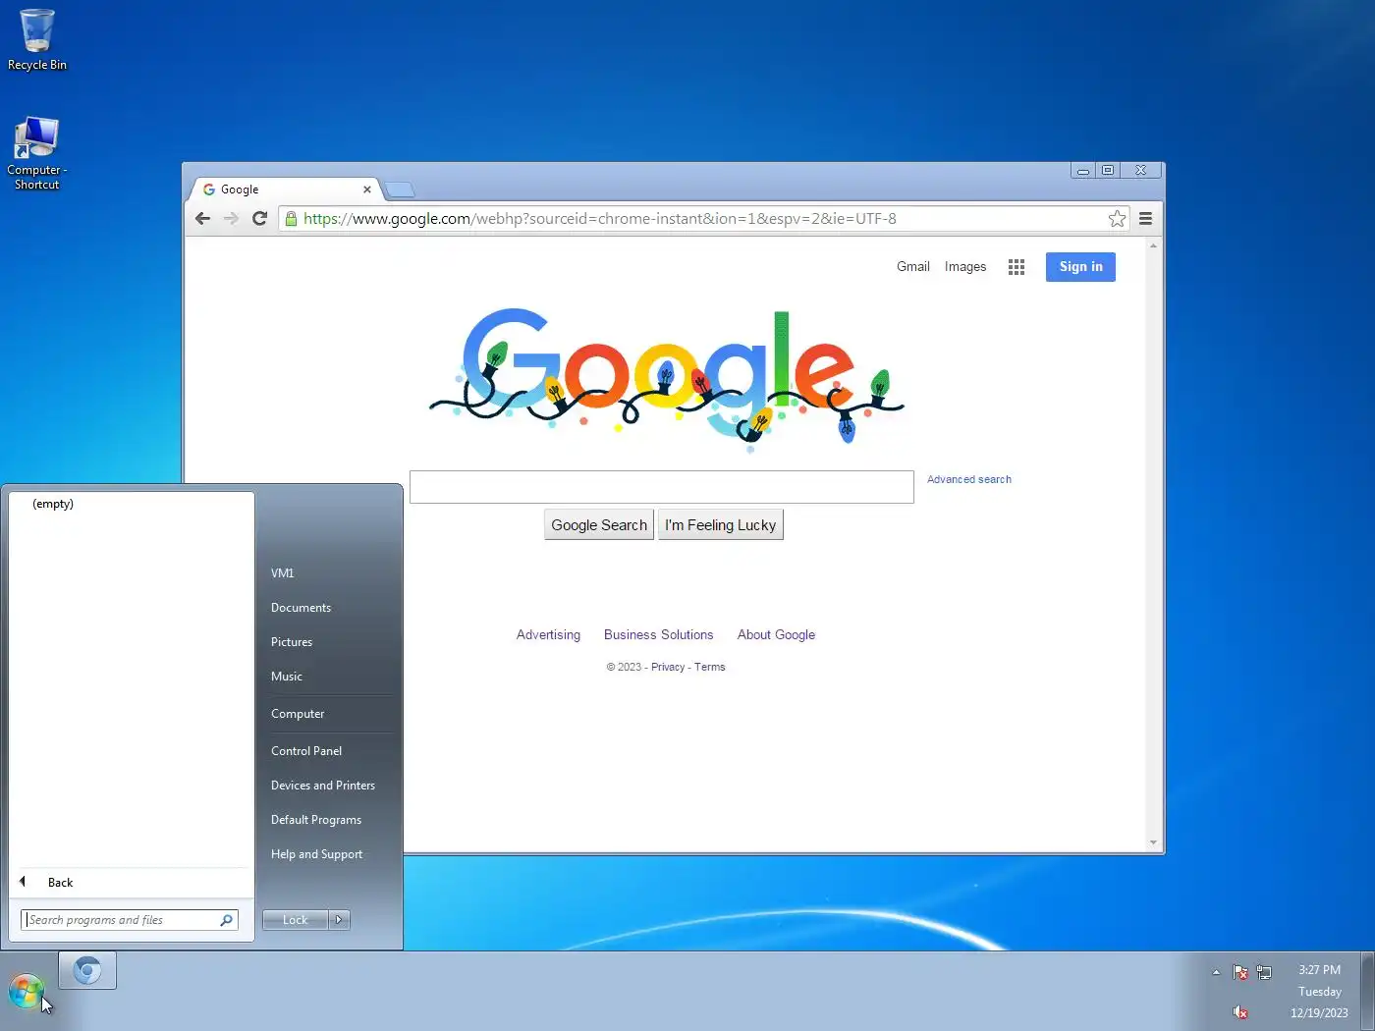This screenshot has height=1031, width=1375.
Task: Open the Google apps grid
Action: pos(1017,267)
